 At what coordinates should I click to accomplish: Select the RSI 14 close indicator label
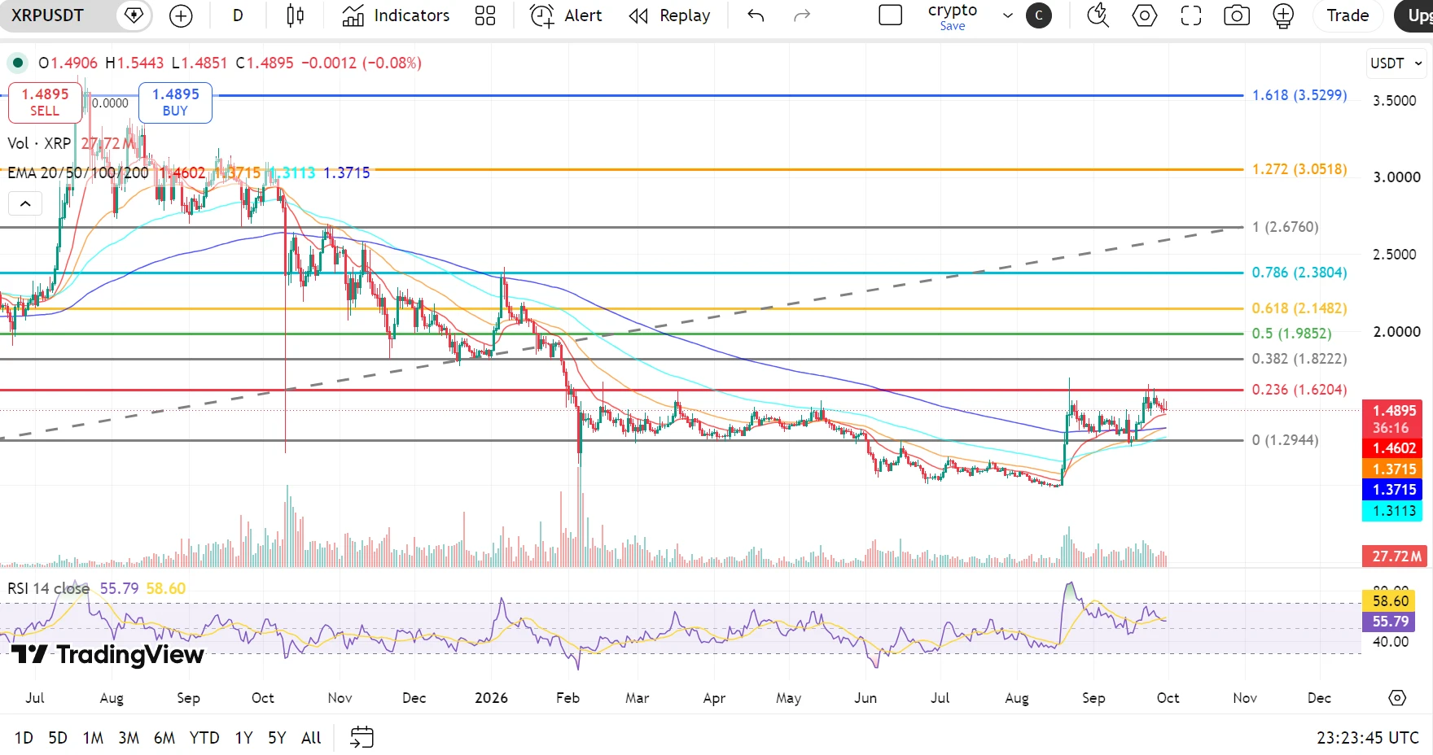(49, 588)
